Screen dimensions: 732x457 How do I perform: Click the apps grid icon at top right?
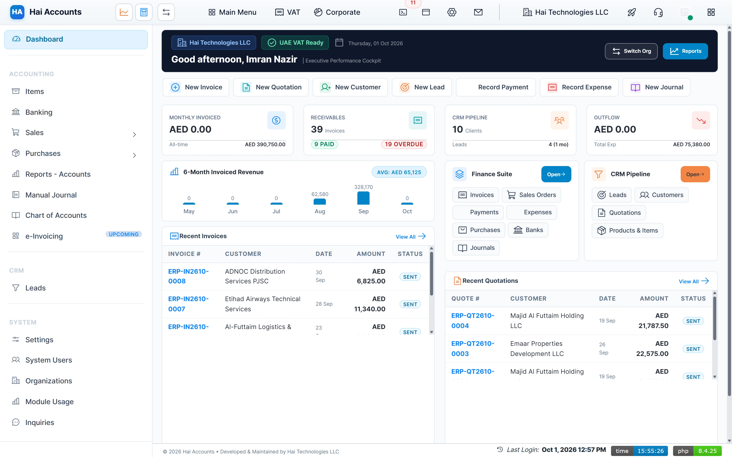pyautogui.click(x=711, y=12)
